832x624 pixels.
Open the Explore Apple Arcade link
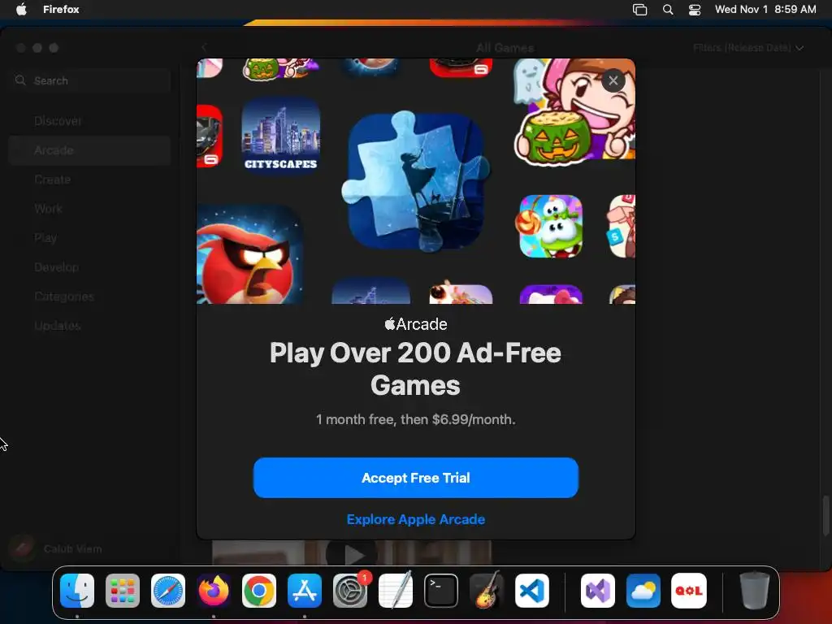(x=415, y=519)
